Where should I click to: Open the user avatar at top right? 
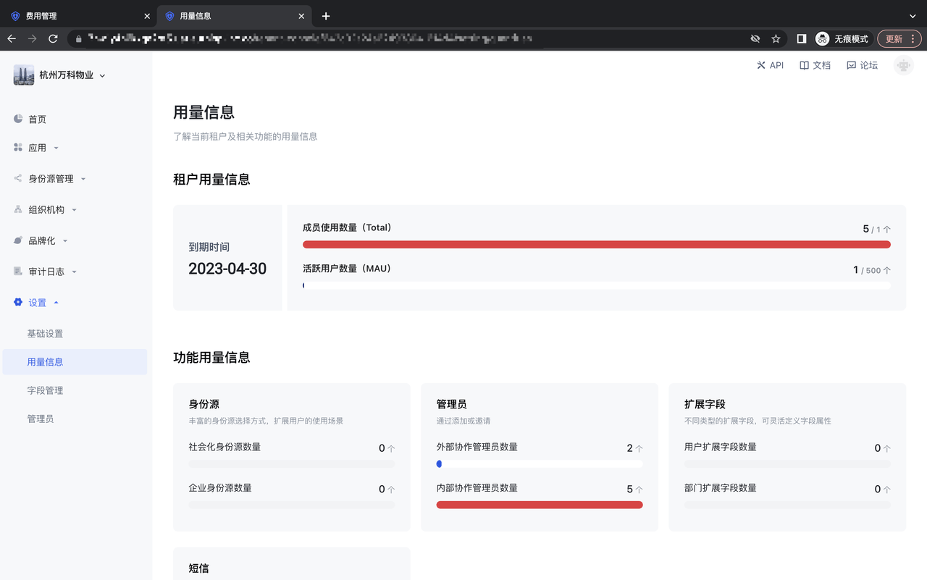[902, 65]
